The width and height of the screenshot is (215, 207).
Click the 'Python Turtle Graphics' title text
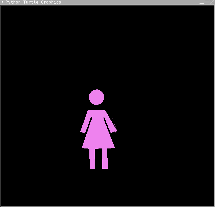click(x=33, y=2)
